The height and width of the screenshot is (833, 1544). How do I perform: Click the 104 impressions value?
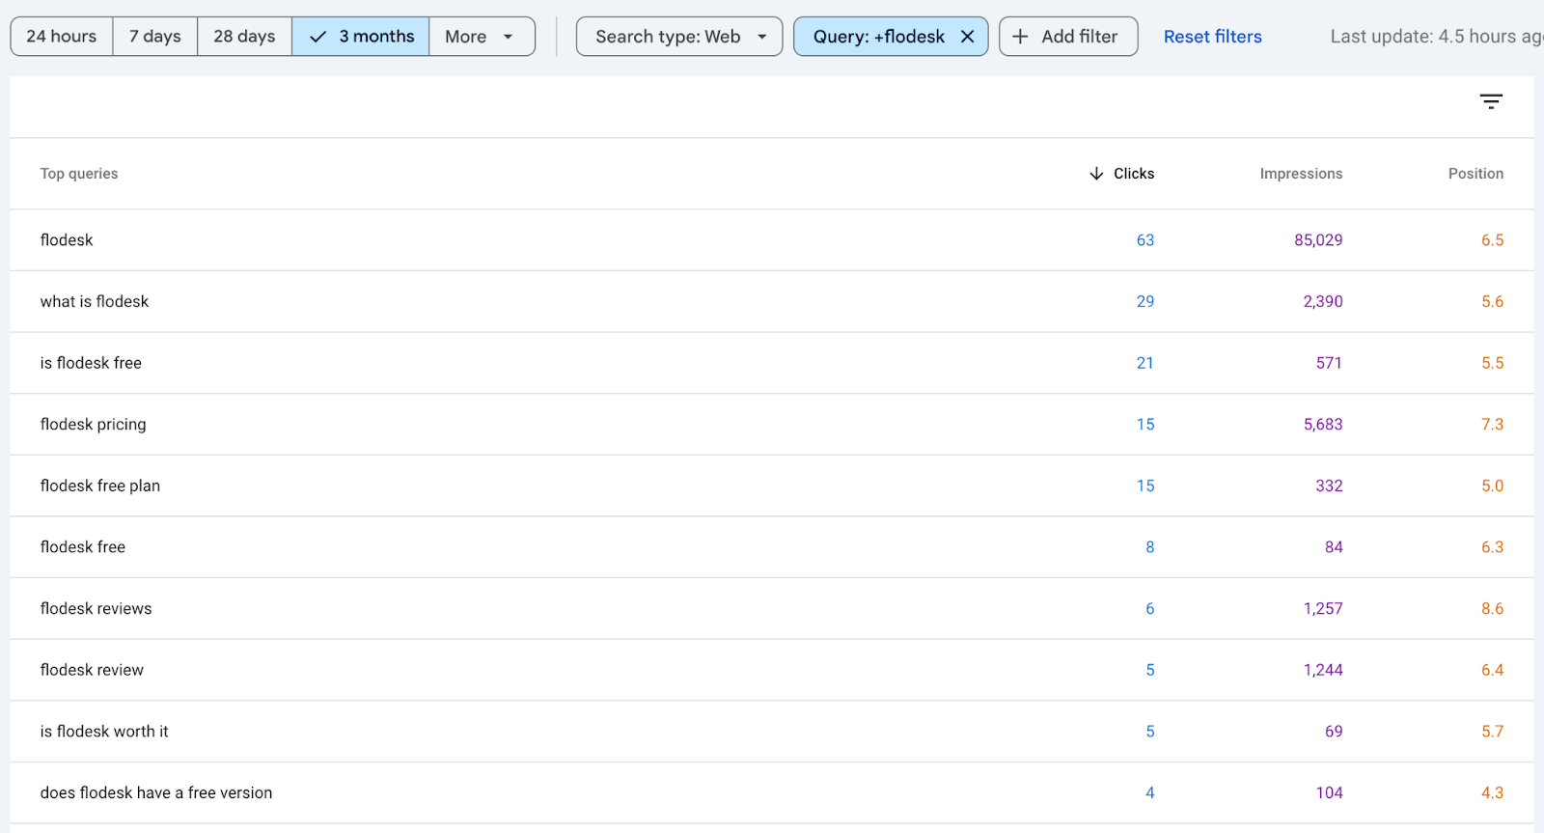(x=1329, y=792)
